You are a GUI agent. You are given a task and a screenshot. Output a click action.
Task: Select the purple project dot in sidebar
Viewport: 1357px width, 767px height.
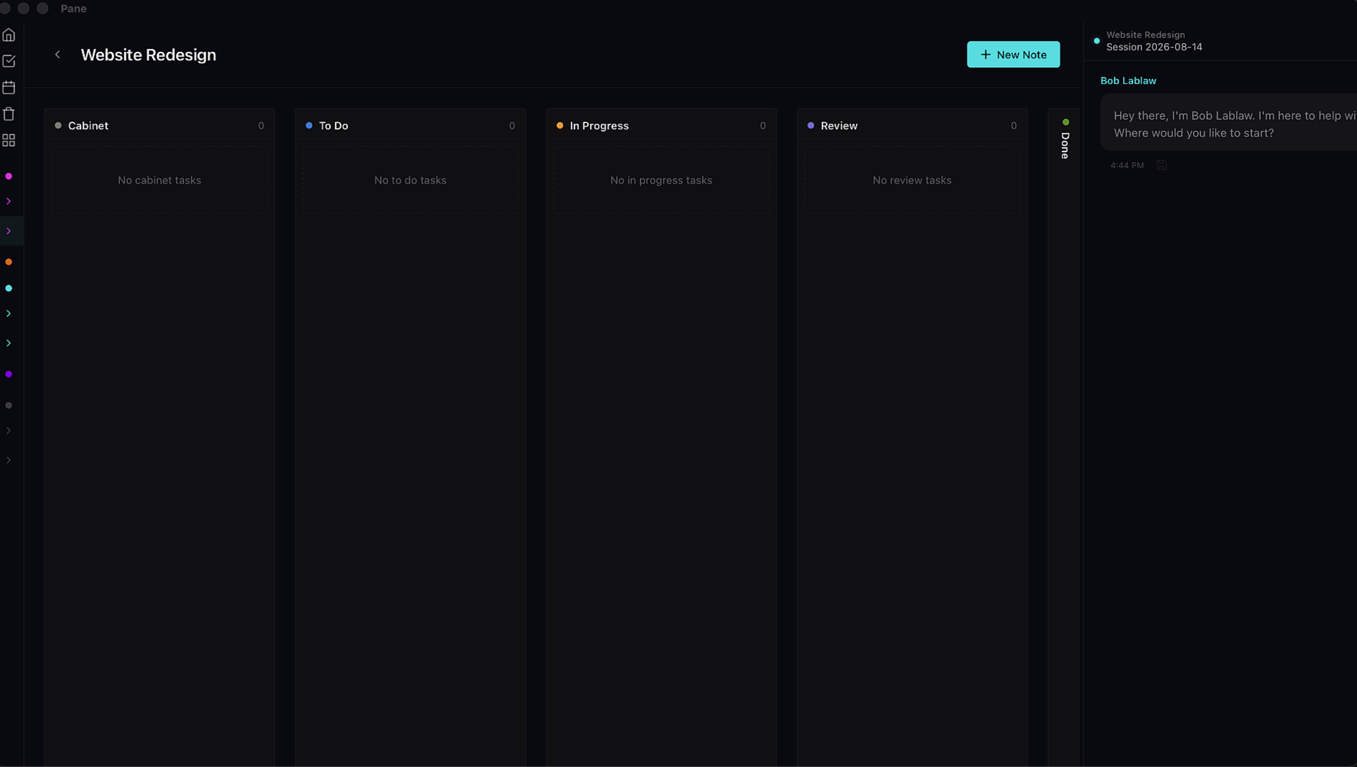coord(9,374)
